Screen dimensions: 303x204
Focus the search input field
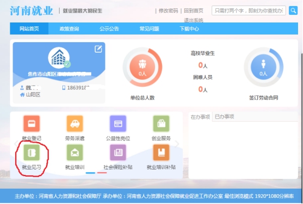click(249, 10)
